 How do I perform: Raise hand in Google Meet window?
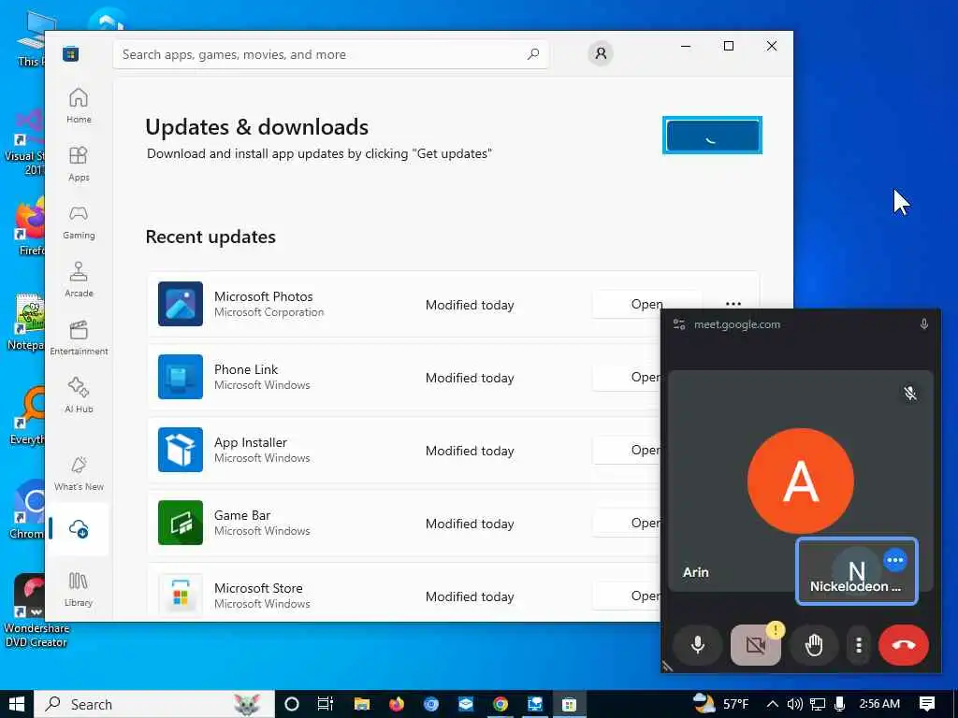pos(814,645)
